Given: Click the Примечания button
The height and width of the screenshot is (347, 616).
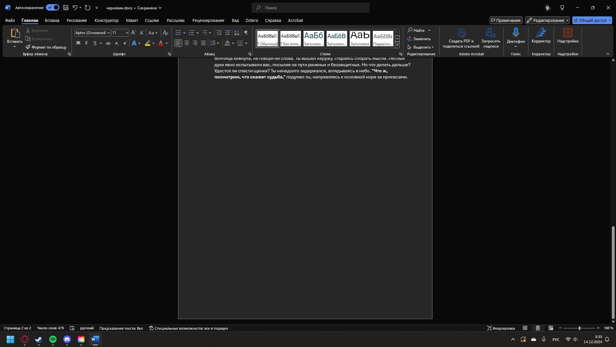Looking at the screenshot, I should click(x=506, y=20).
